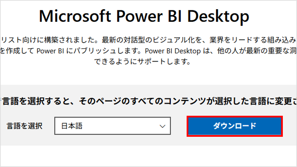297x167 pixels.
Task: Expand the language list chevron arrow
Action: tap(163, 126)
